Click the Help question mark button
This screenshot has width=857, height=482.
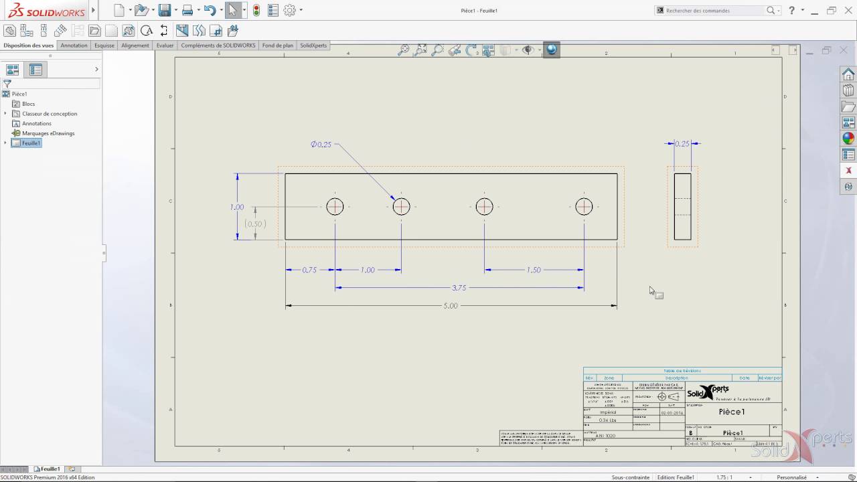point(793,10)
